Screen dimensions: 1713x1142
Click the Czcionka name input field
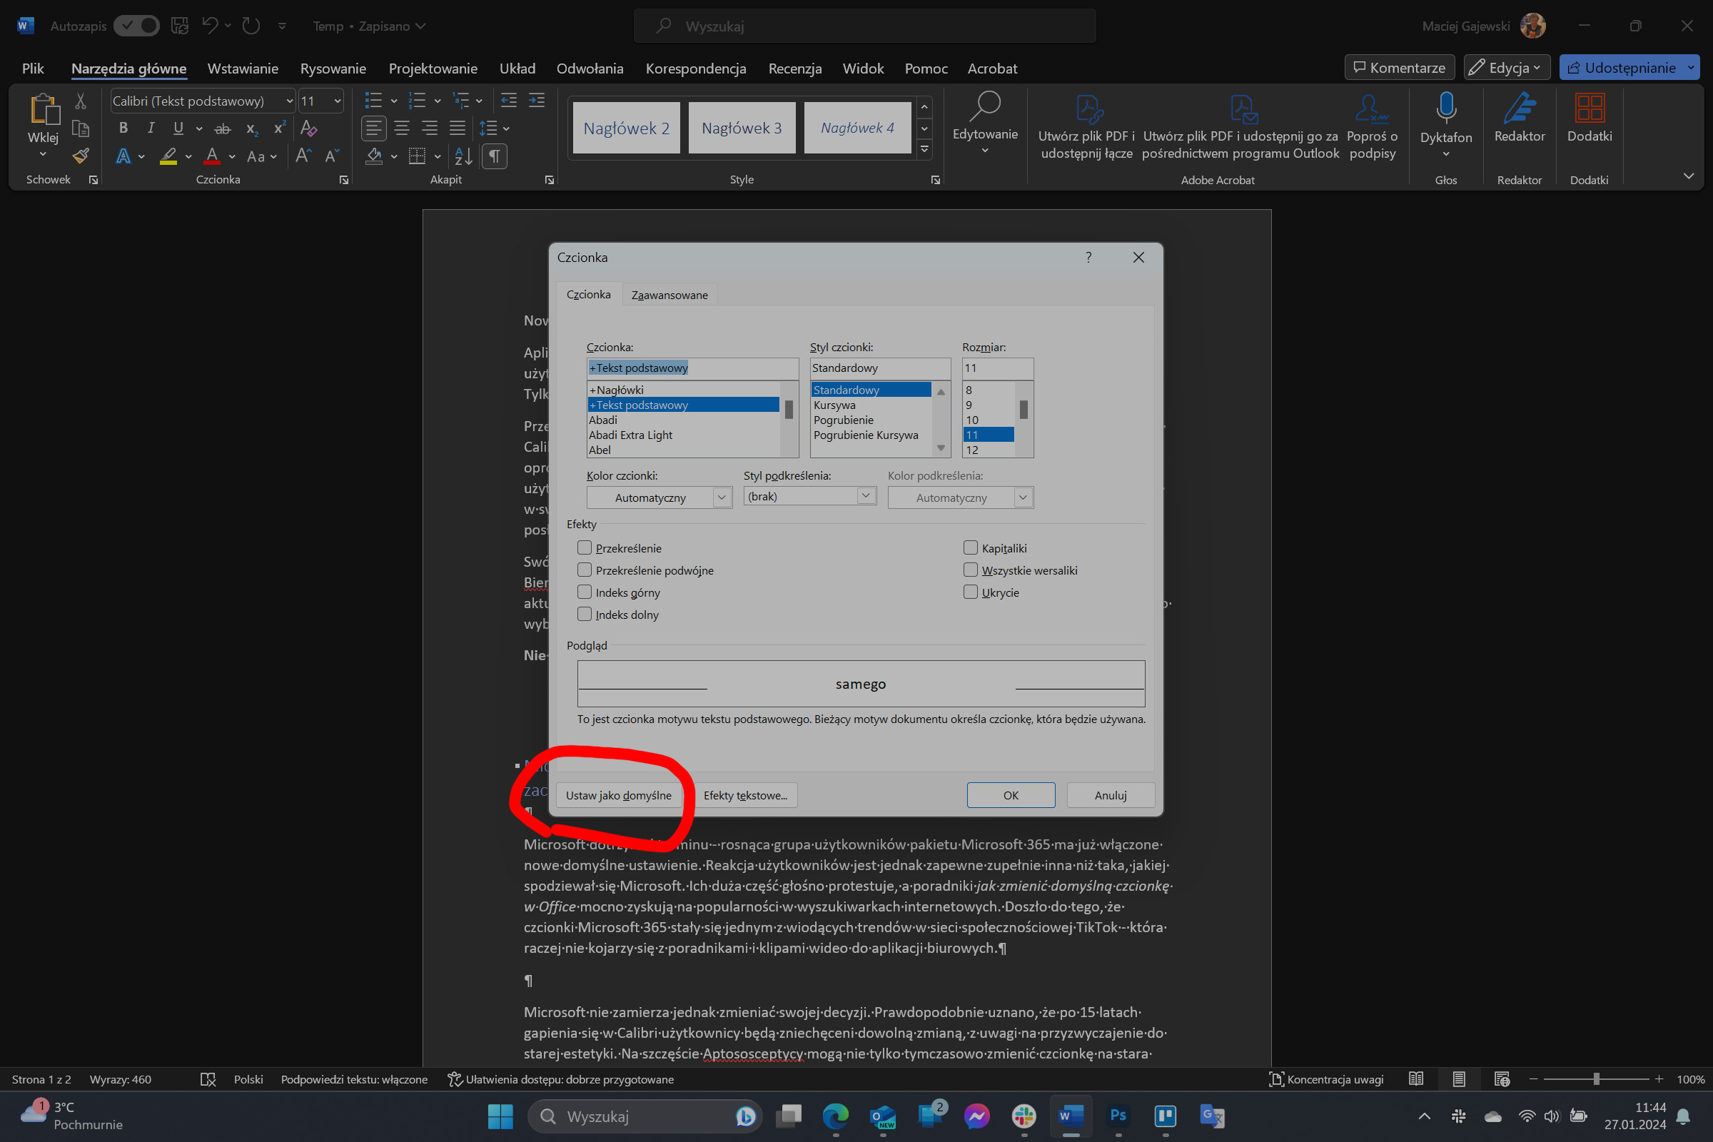pyautogui.click(x=692, y=368)
